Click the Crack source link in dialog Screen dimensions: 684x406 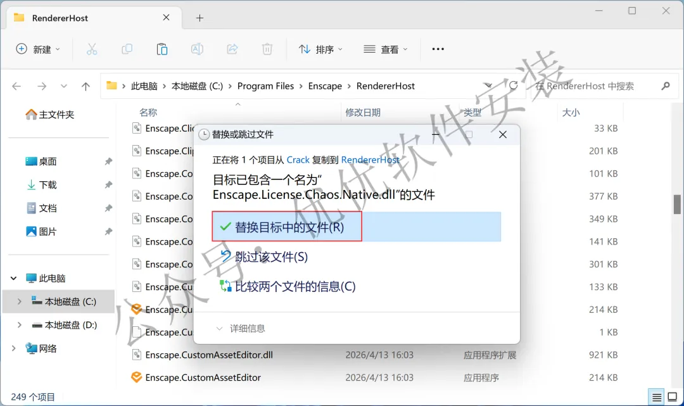[x=298, y=160]
